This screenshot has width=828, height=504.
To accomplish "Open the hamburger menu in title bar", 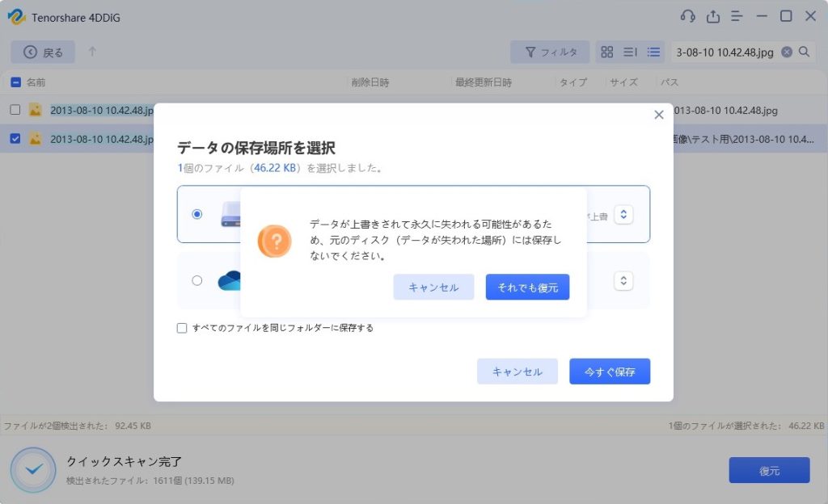I will click(737, 16).
